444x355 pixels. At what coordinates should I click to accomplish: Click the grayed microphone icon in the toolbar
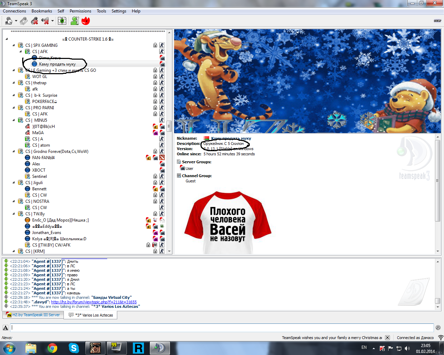click(24, 21)
